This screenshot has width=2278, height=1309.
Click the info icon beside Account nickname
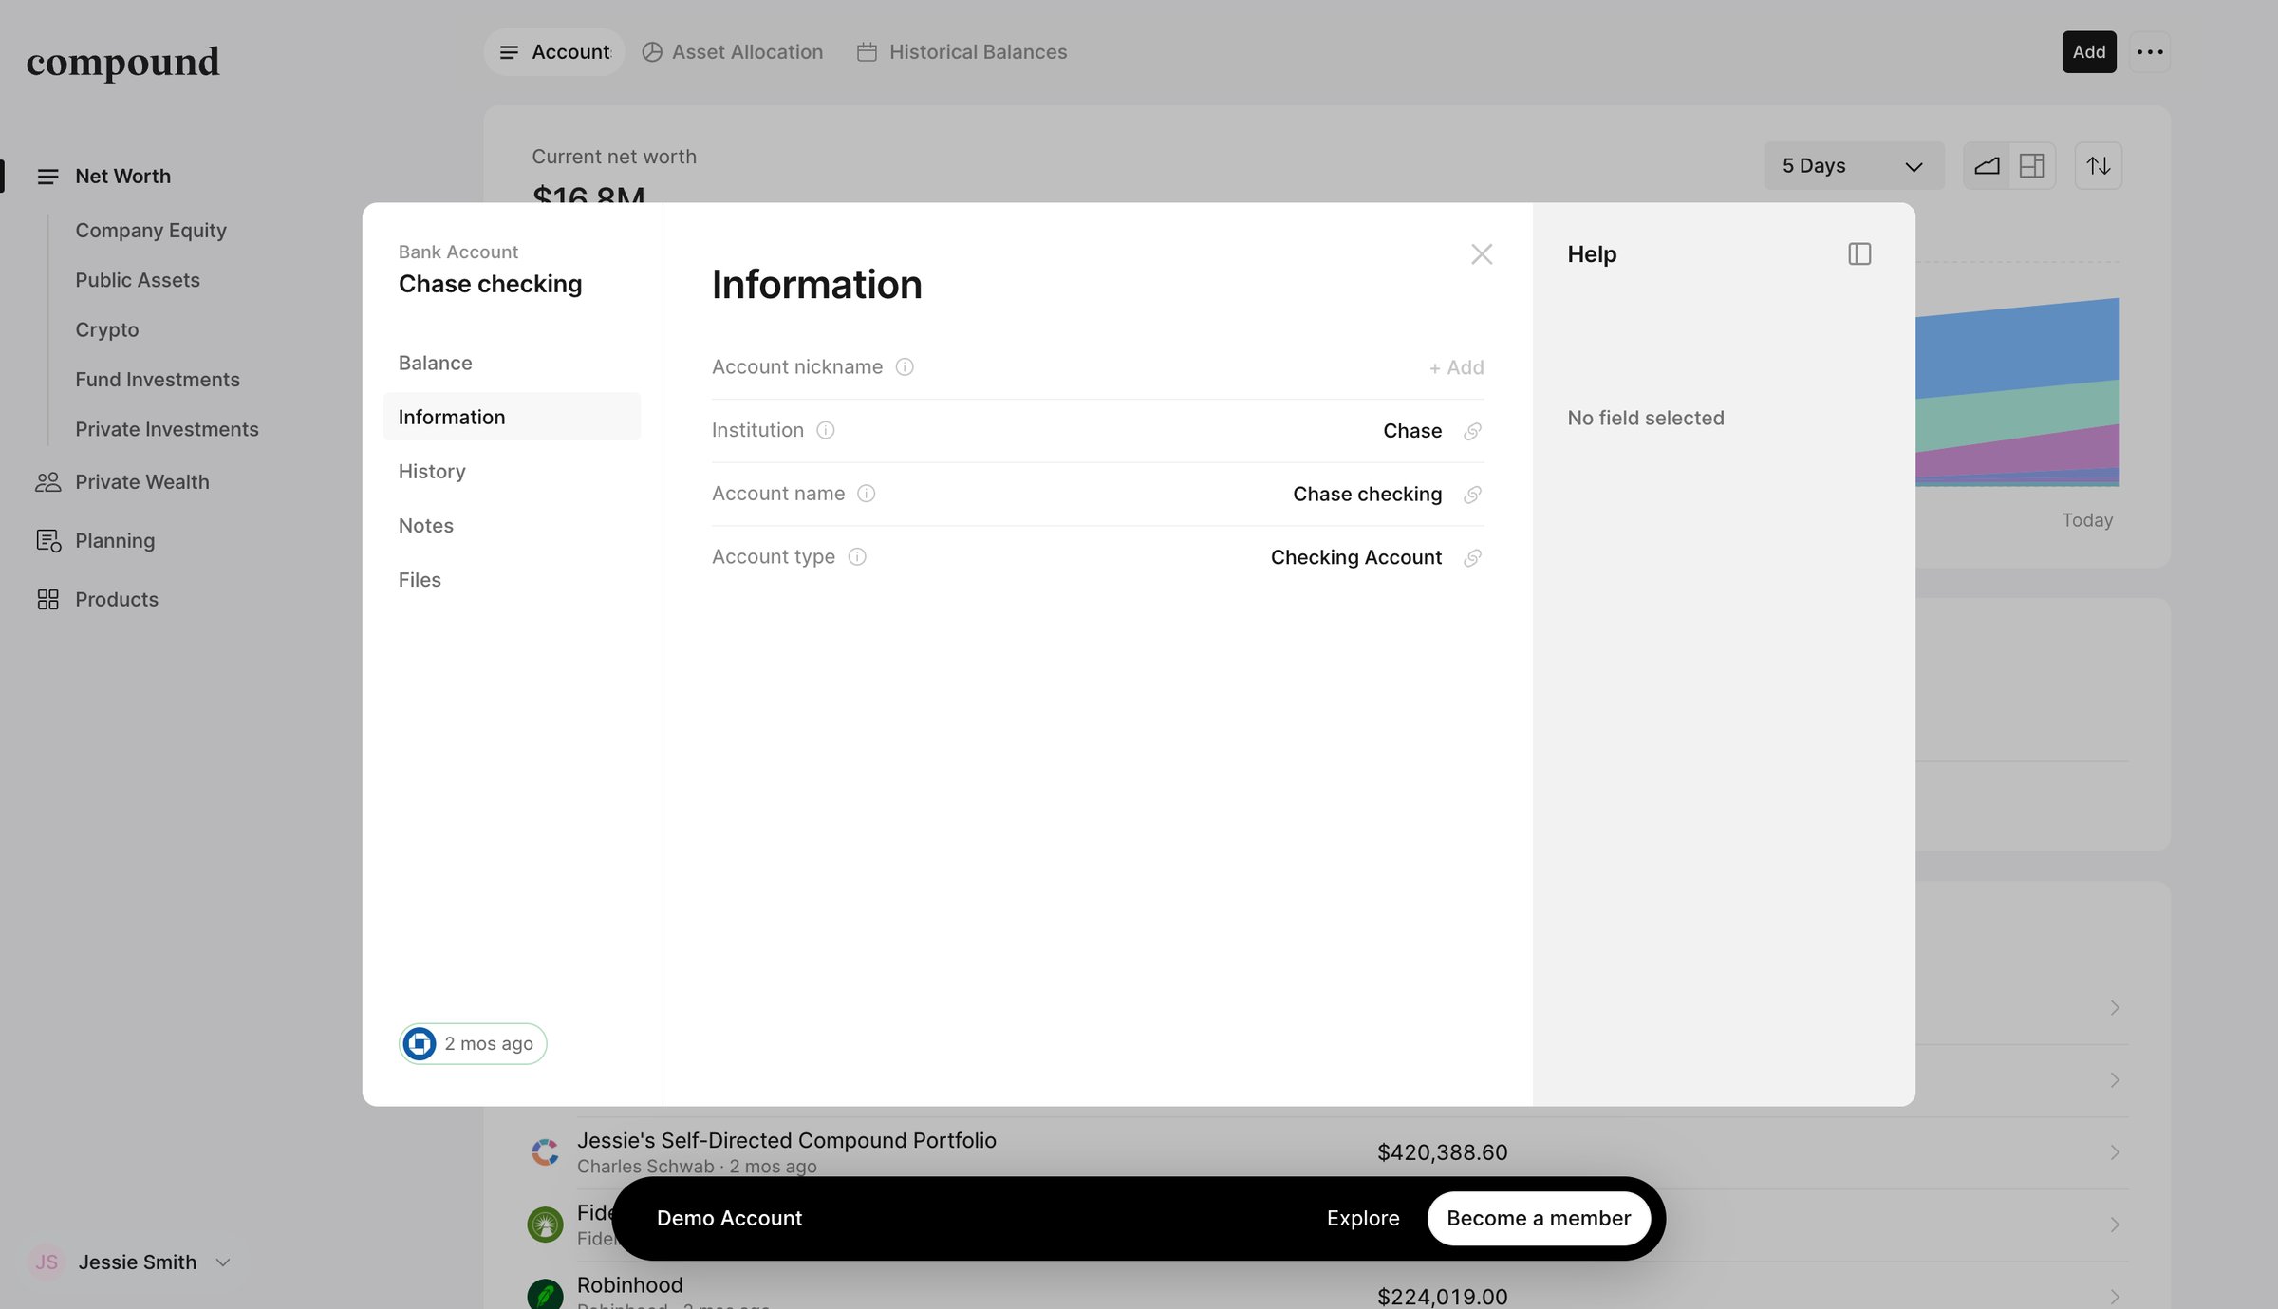coord(905,367)
